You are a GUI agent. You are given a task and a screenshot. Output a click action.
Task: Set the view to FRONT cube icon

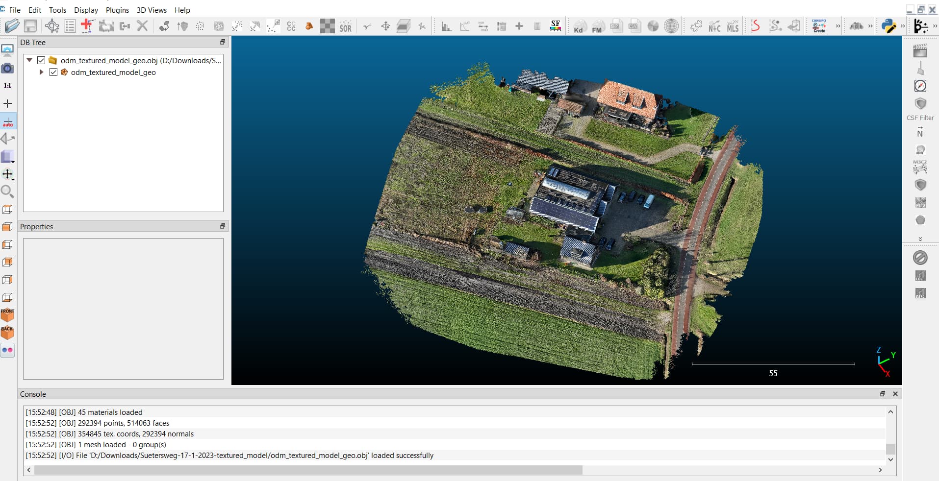click(x=7, y=315)
